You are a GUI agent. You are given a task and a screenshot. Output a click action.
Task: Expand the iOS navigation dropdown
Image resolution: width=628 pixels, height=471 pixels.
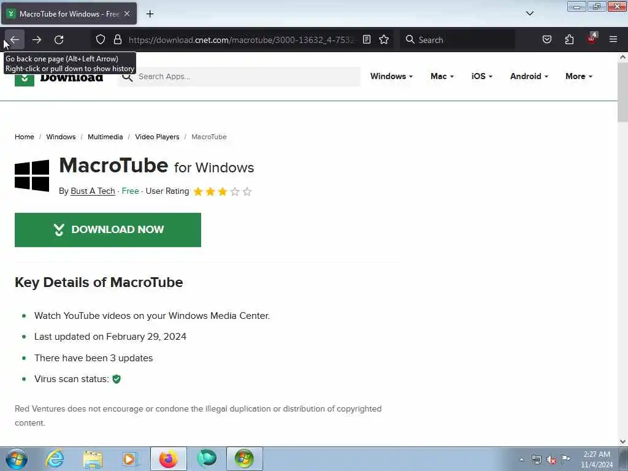(482, 76)
